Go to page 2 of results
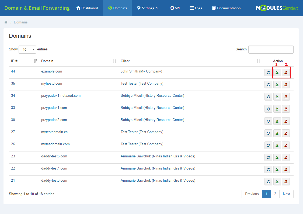 tap(275, 194)
